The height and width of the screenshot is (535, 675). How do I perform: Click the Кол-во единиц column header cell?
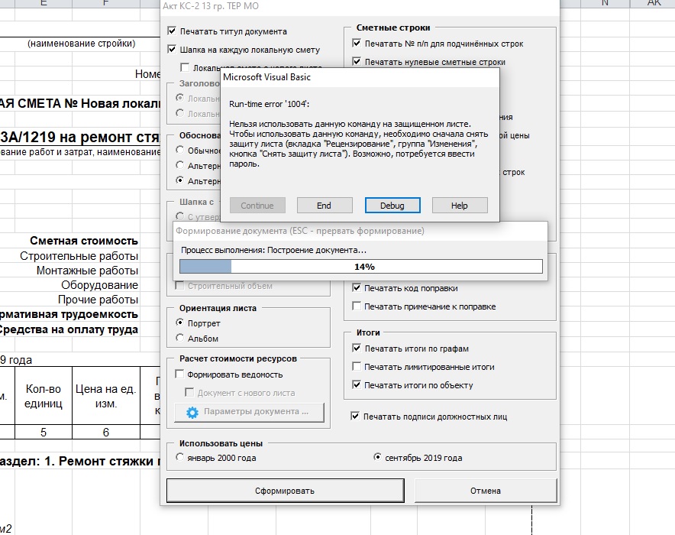(44, 396)
